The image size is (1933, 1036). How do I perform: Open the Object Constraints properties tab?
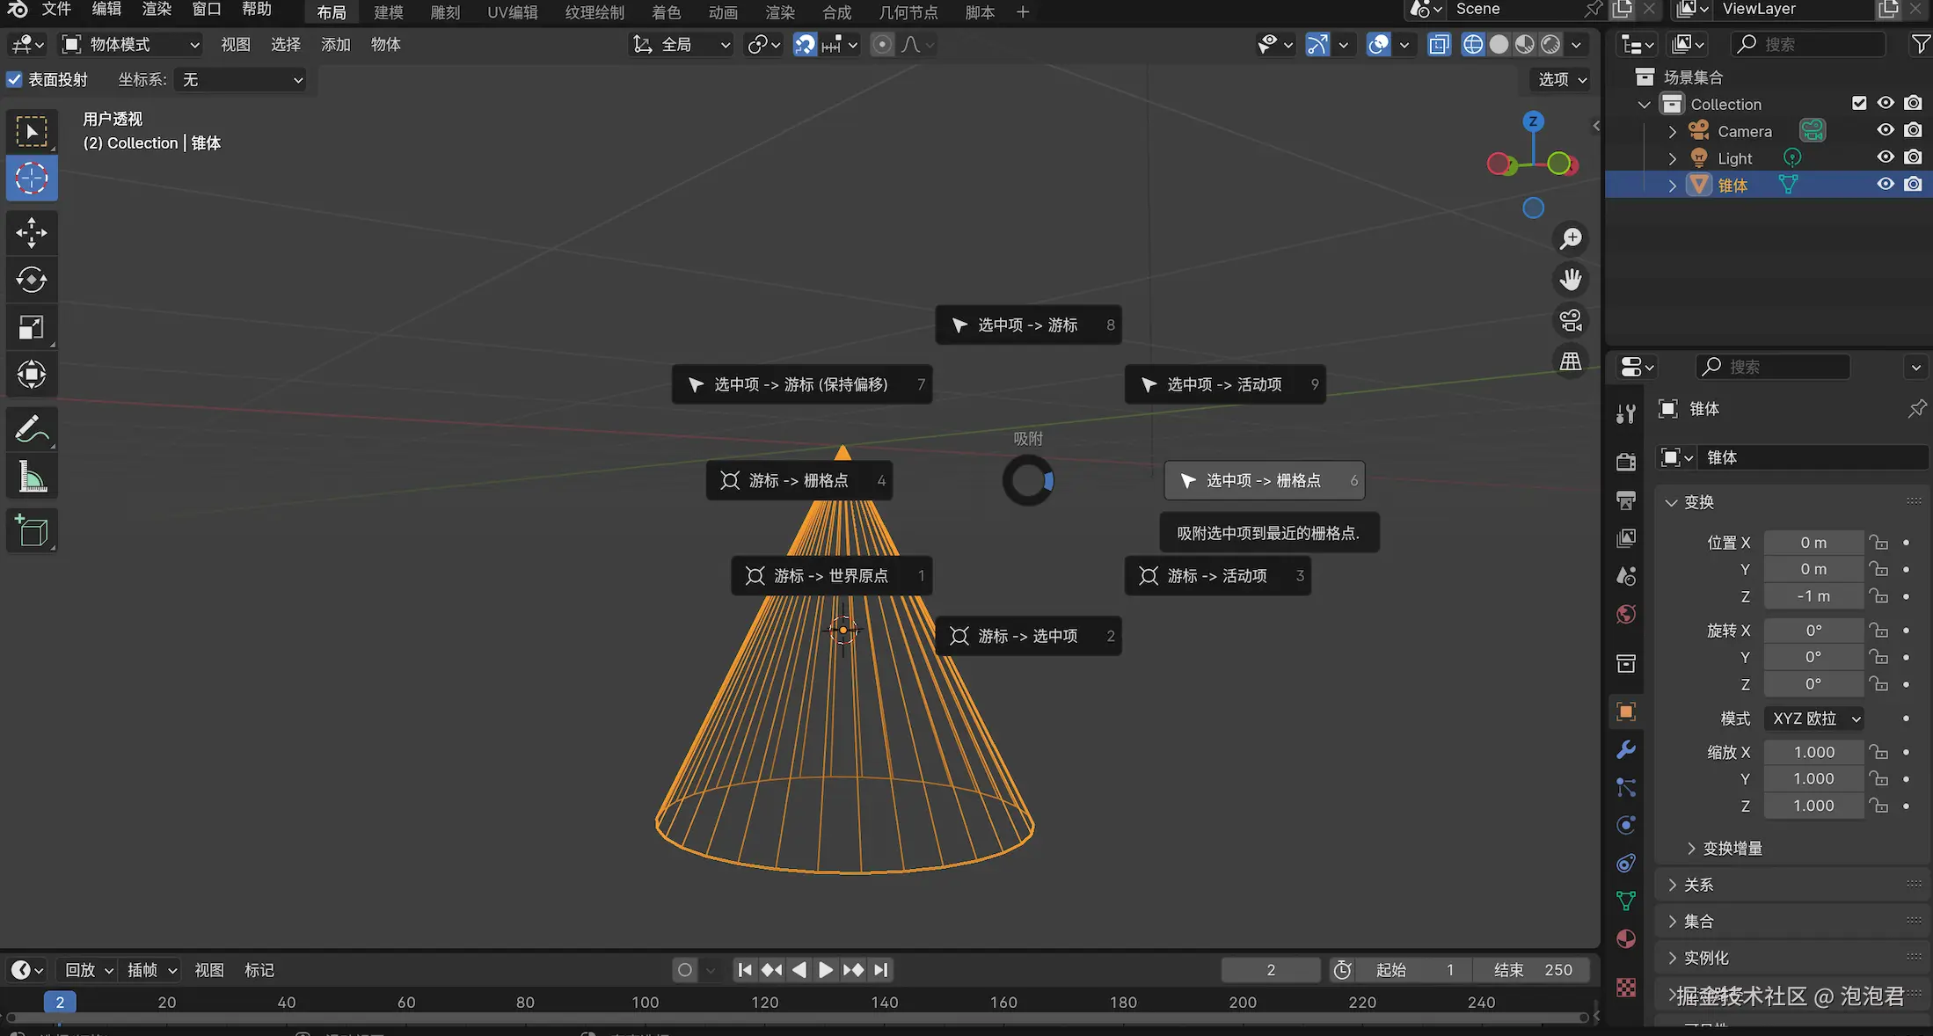coord(1626,863)
